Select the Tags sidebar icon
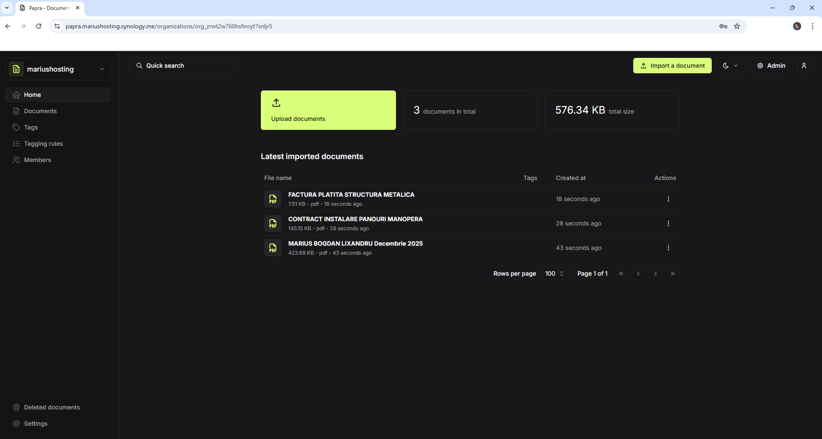822x439 pixels. 16,127
